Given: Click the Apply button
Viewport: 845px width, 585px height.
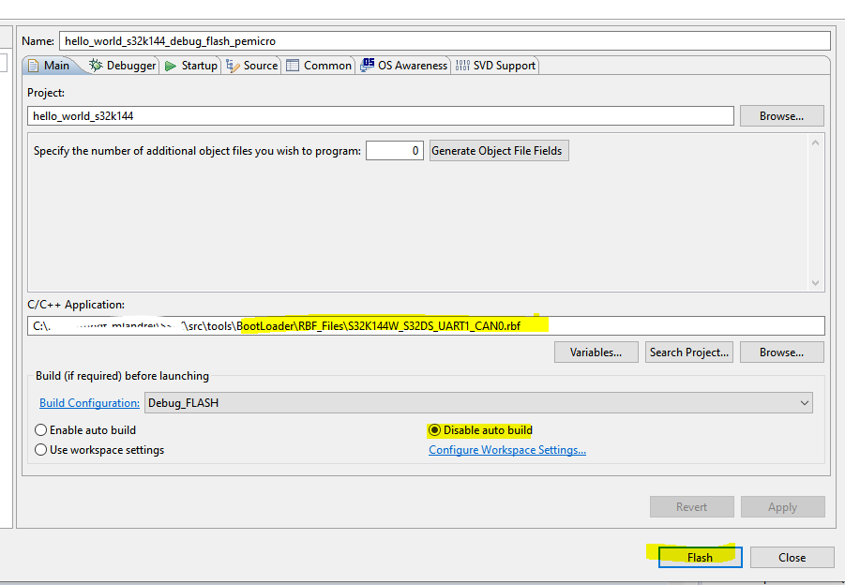Looking at the screenshot, I should [x=782, y=507].
